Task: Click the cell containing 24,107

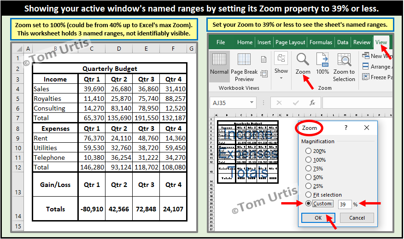Action: 173,209
